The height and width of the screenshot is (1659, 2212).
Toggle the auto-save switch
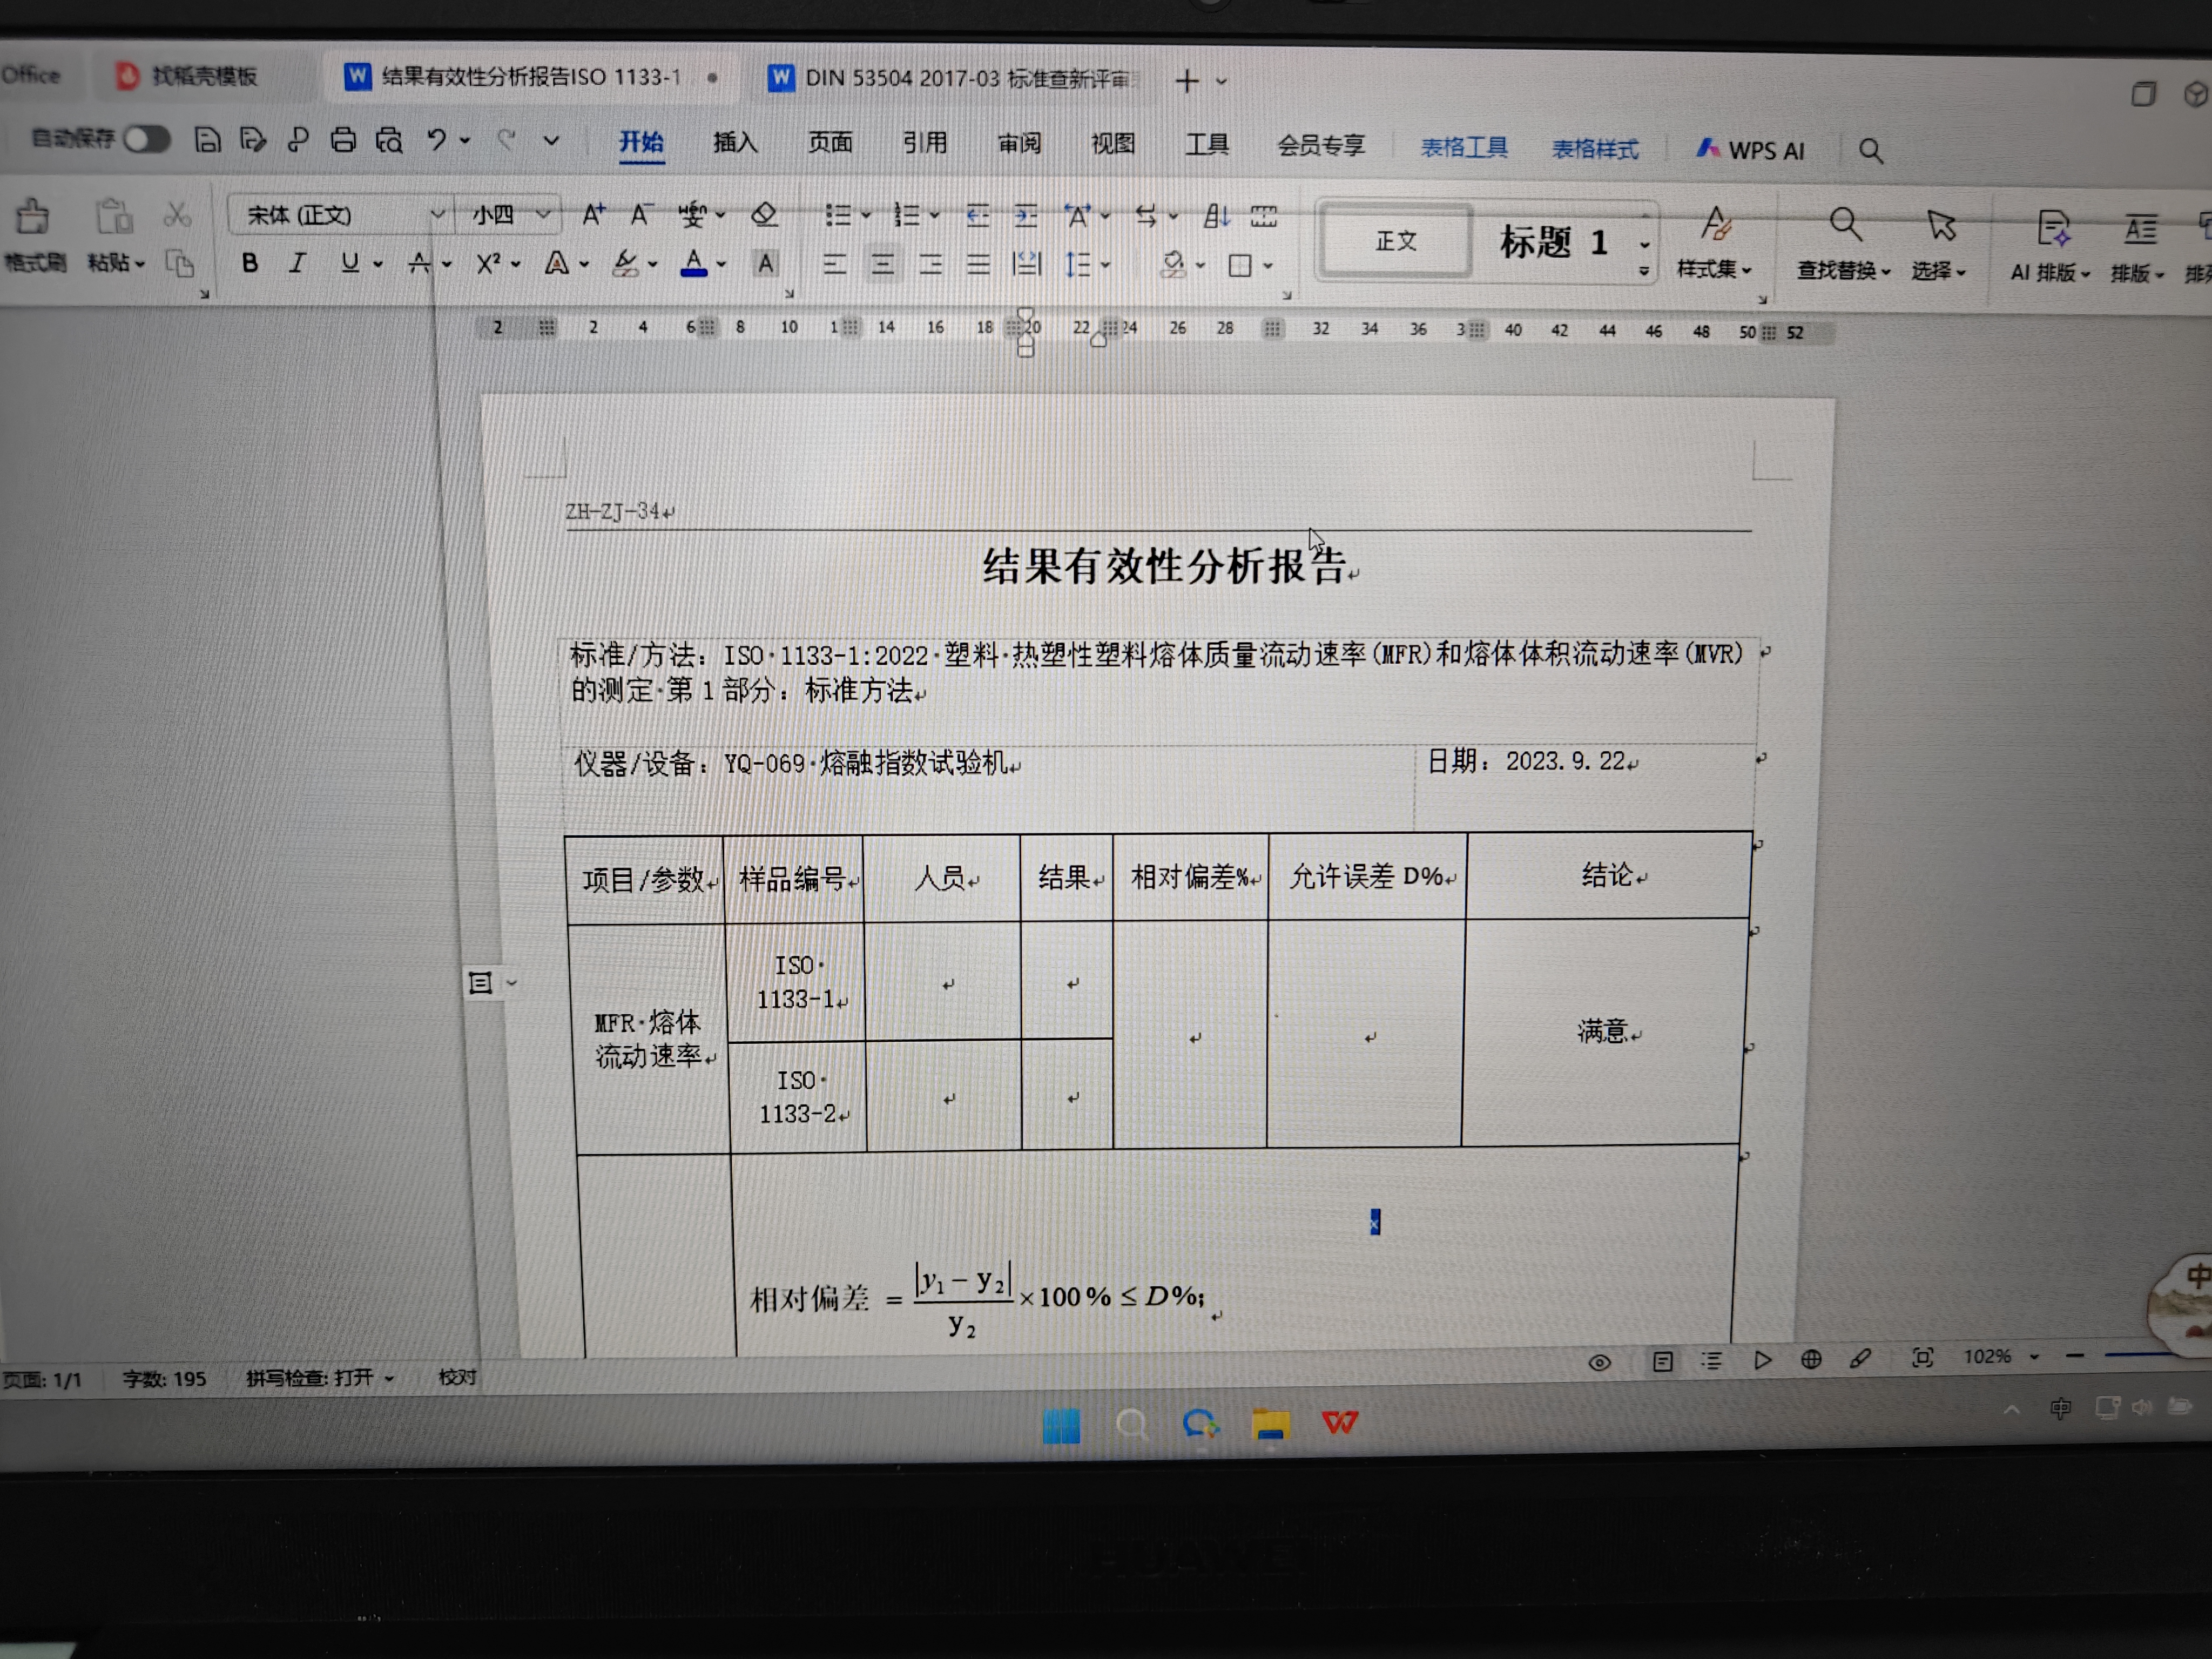point(147,139)
